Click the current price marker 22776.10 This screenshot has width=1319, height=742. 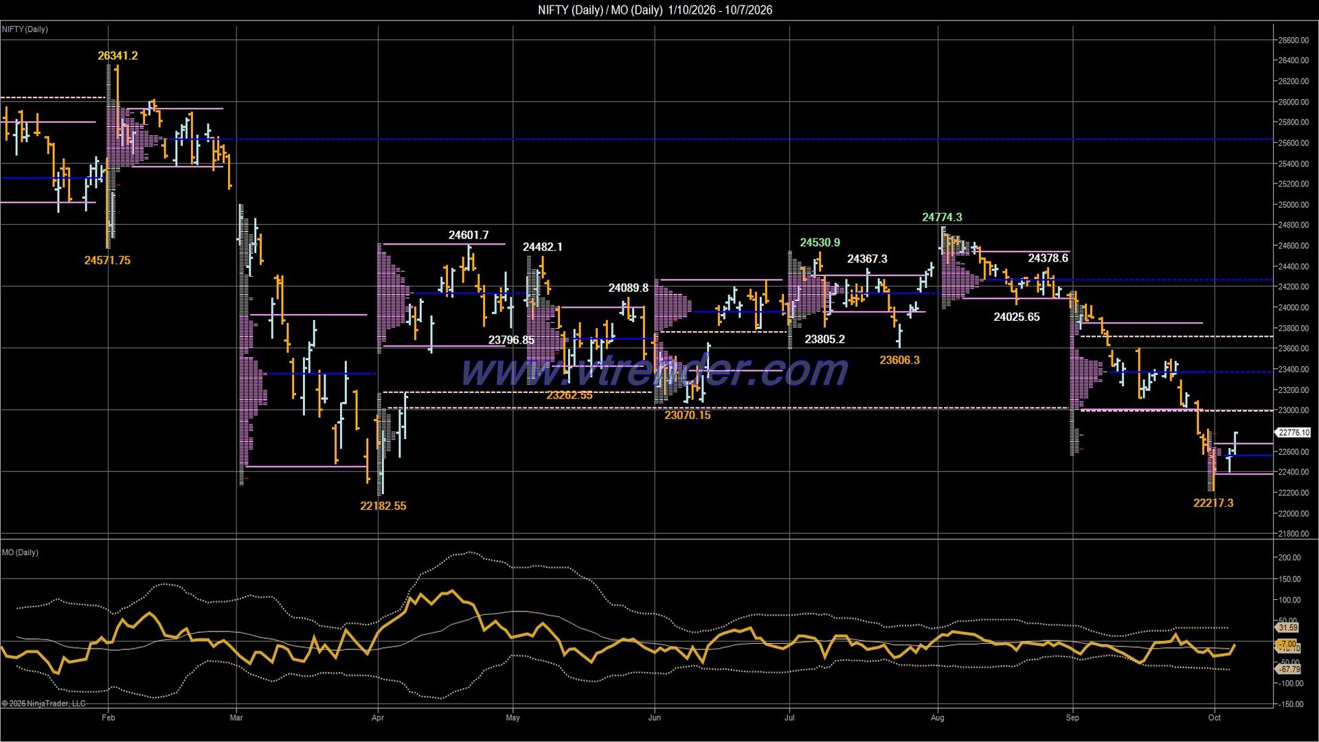1294,433
